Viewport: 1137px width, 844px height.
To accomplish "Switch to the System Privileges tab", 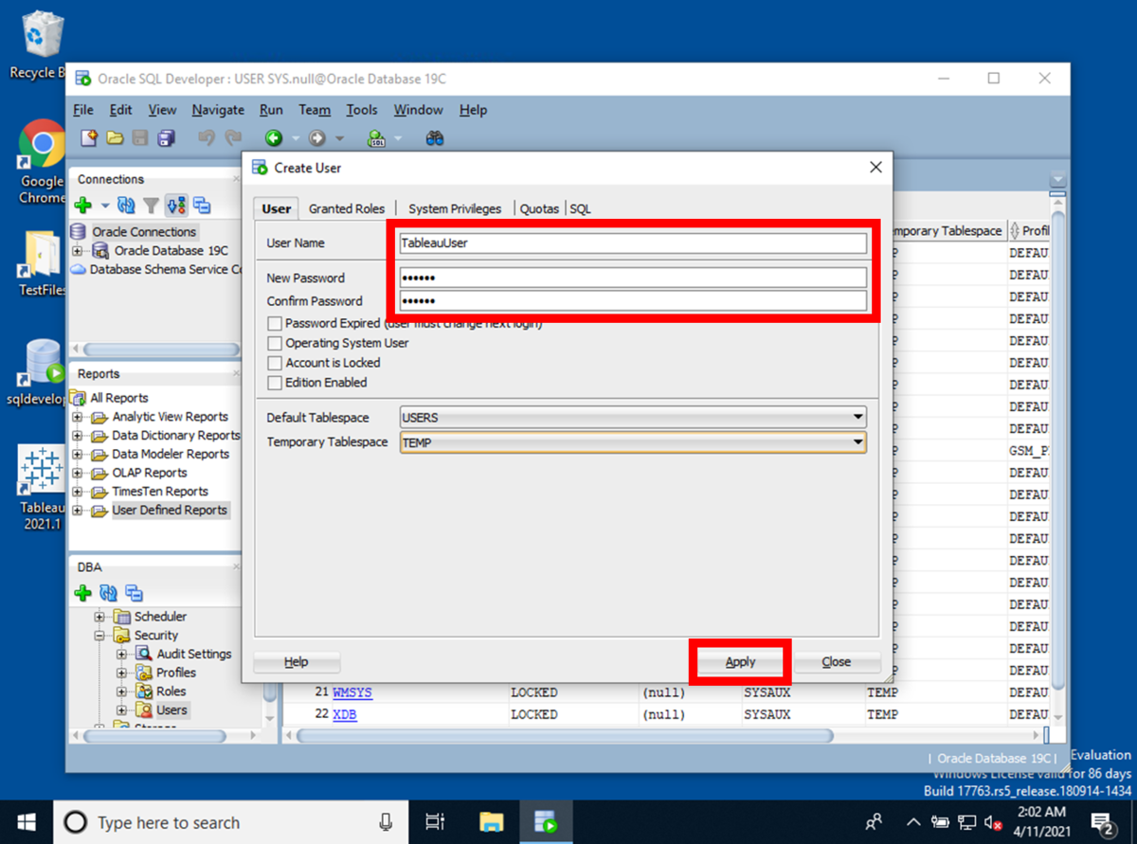I will tap(455, 208).
